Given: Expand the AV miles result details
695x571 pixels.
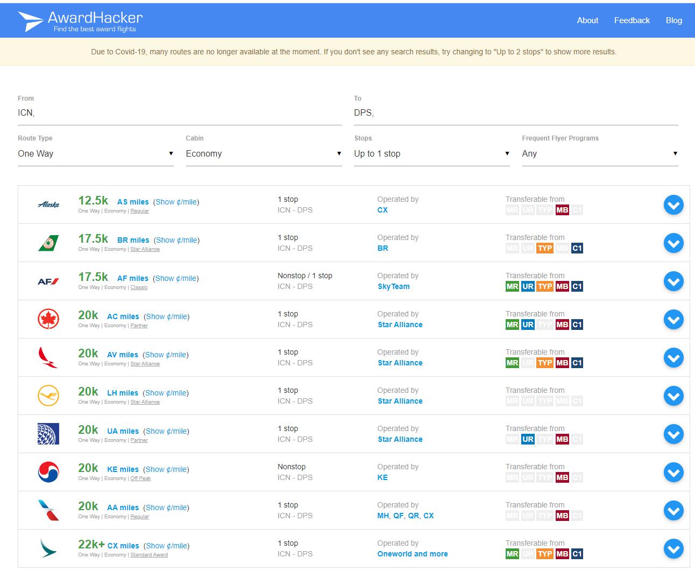Looking at the screenshot, I should point(673,358).
